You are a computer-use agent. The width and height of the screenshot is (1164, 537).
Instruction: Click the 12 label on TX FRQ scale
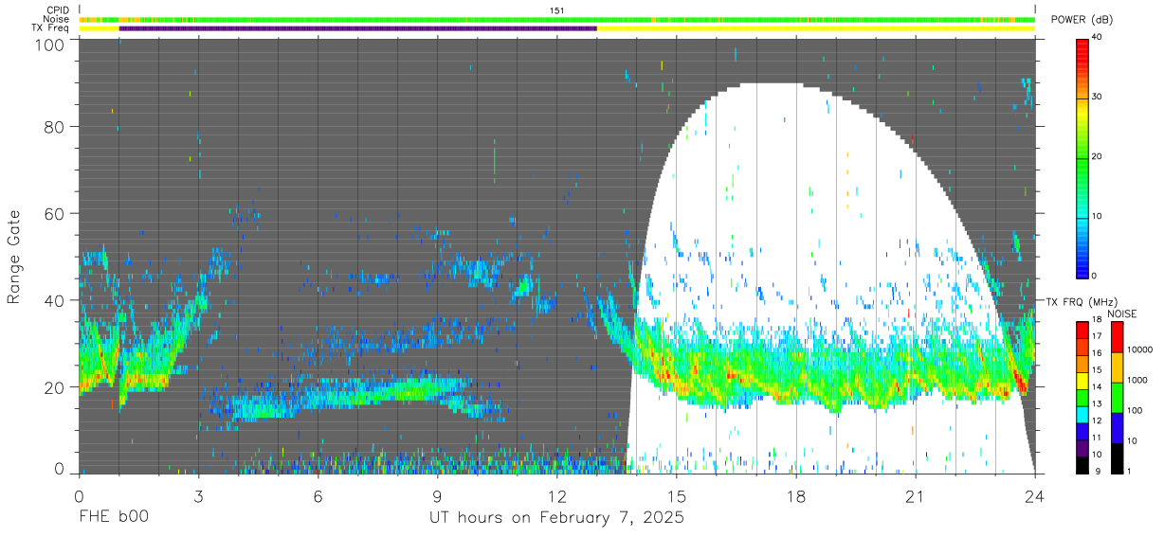1098,421
